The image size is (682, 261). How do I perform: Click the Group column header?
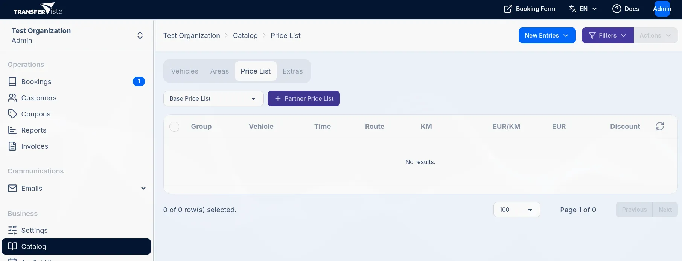[201, 127]
